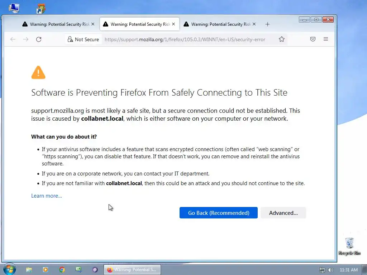Screen dimensions: 367x275
Task: Open the network status tray icon
Action: coord(322,270)
